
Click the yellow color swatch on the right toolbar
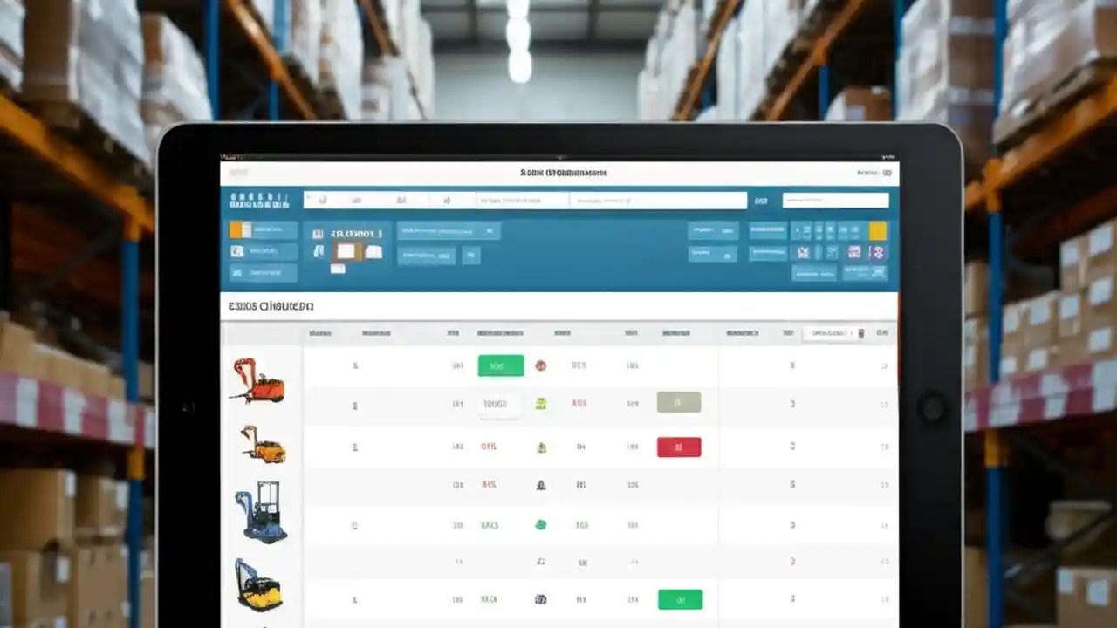point(877,231)
